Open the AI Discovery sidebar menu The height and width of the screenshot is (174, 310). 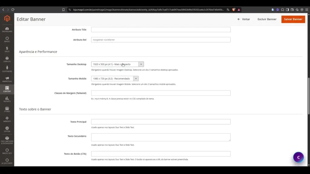click(x=7, y=161)
